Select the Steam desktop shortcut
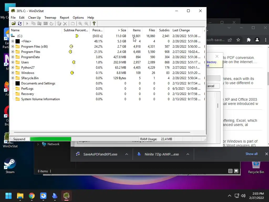Screen dimensions: 269x202 [10, 166]
